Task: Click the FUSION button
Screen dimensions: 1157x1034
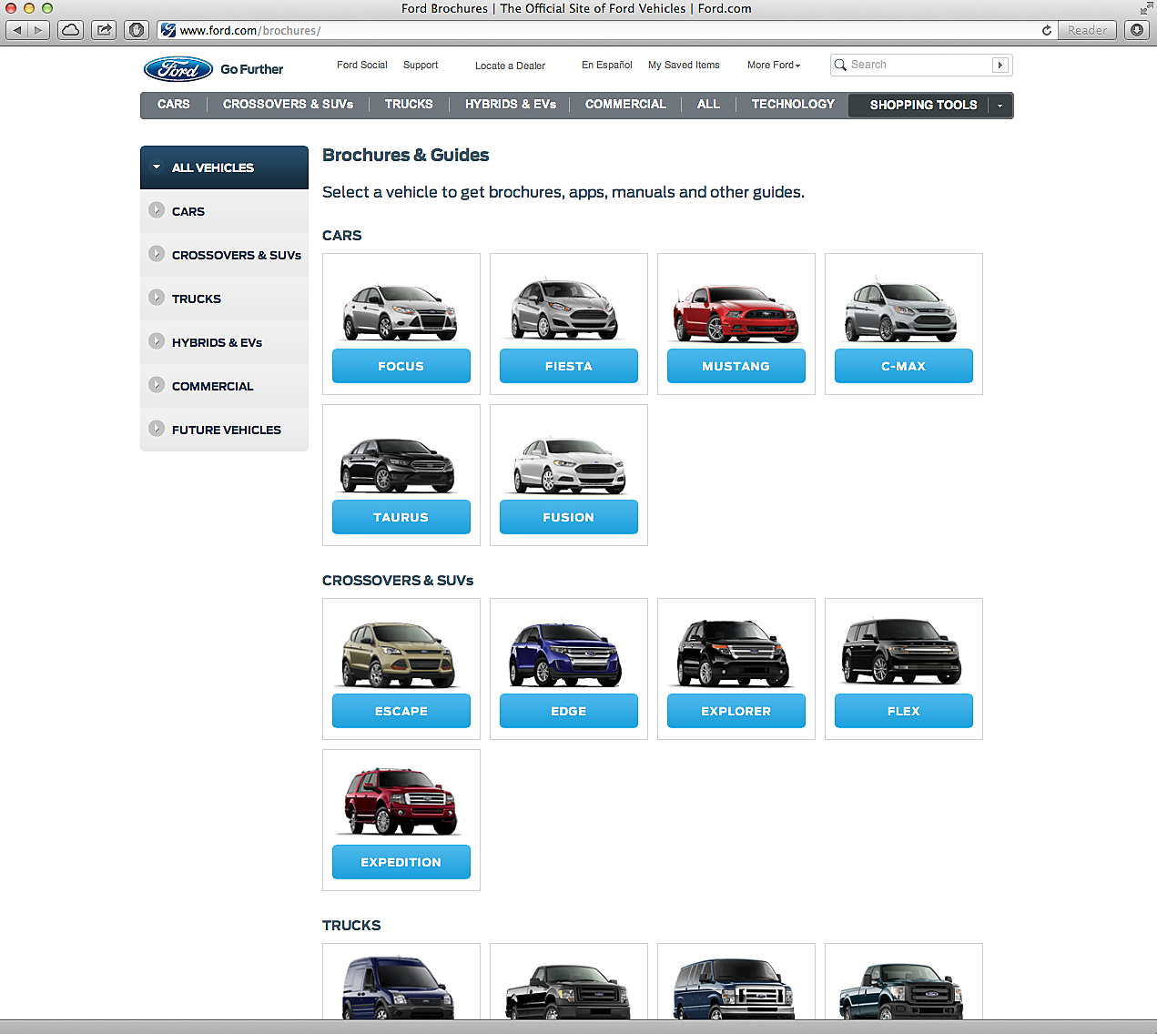Action: click(x=569, y=517)
